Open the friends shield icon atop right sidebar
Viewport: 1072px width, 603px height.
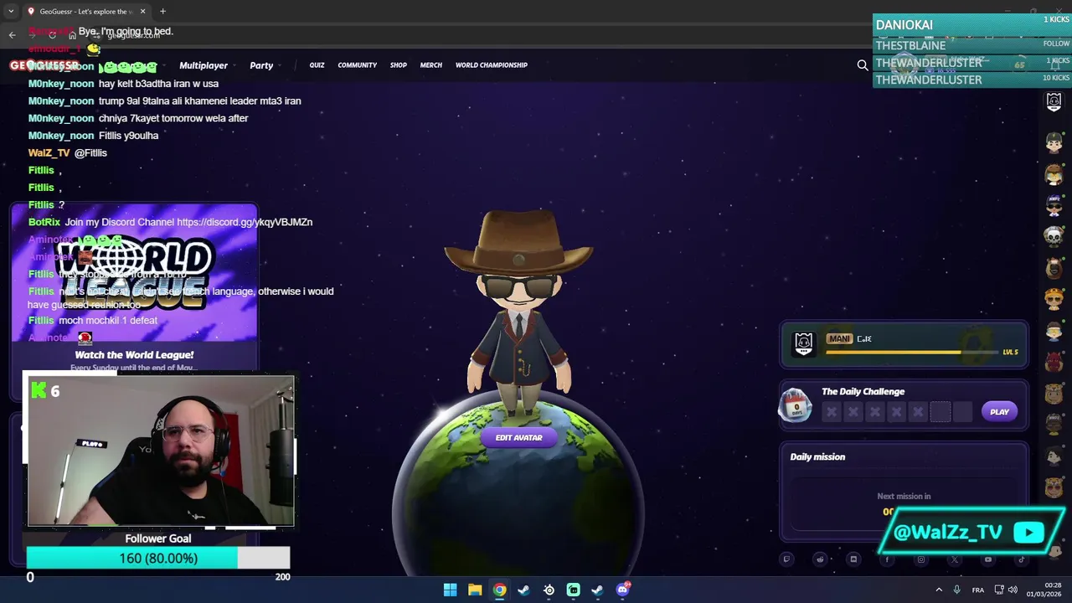pyautogui.click(x=1054, y=102)
